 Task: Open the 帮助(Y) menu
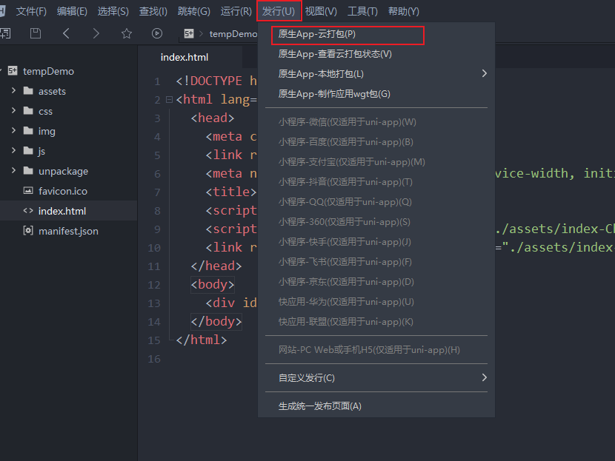tap(404, 11)
